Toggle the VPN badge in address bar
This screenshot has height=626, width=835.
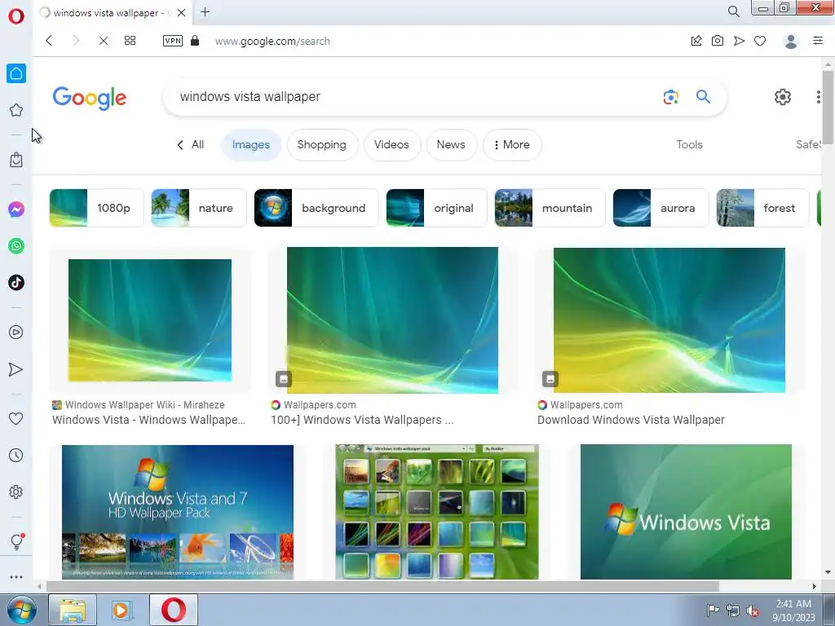coord(173,41)
